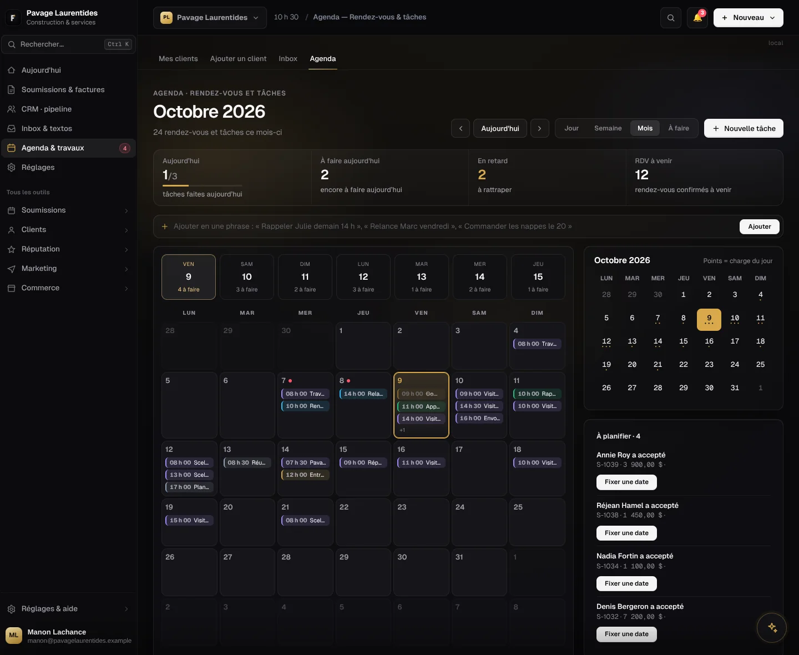The width and height of the screenshot is (799, 655).
Task: Go to next month arrow
Action: [x=540, y=128]
